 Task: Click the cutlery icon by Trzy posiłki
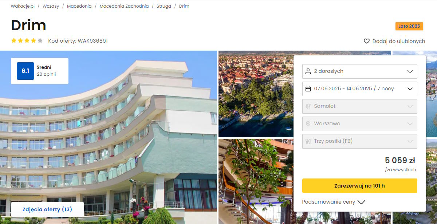tap(308, 141)
